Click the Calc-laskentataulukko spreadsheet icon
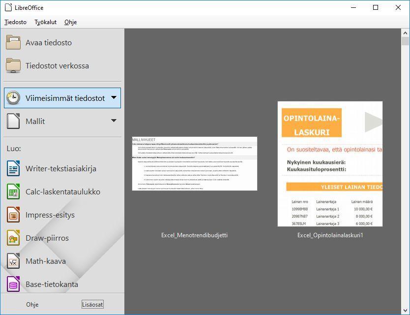Image resolution: width=410 pixels, height=315 pixels. (x=13, y=191)
